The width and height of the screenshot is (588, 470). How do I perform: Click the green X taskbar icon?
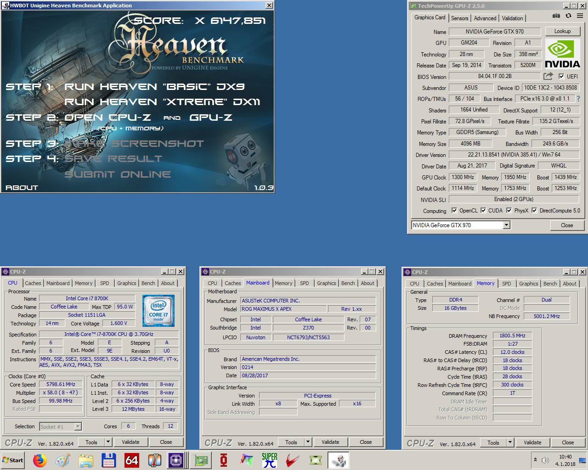[316, 460]
